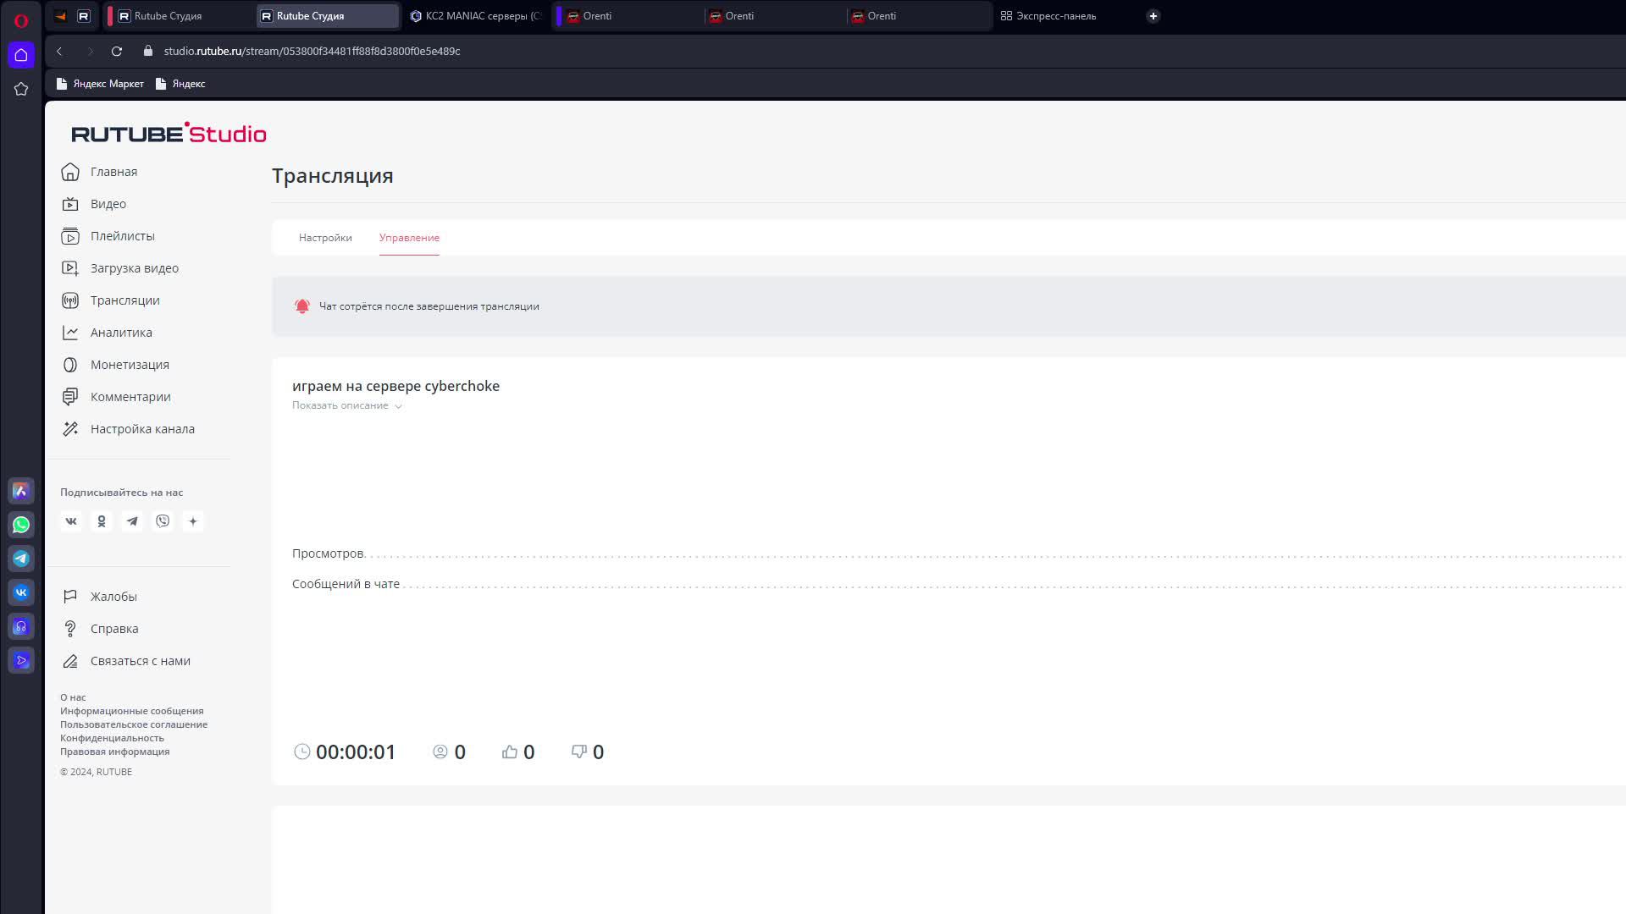Open Справка question mark icon
The image size is (1626, 914).
70,629
